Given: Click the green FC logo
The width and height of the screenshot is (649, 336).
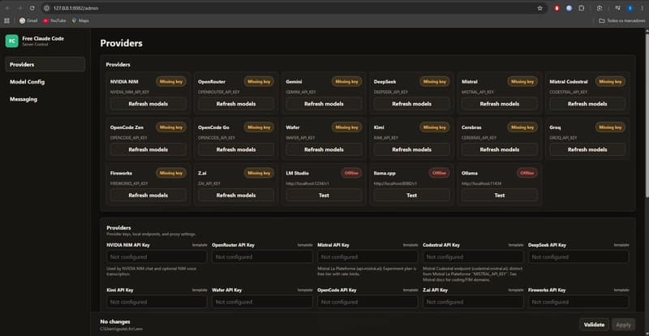Looking at the screenshot, I should (x=11, y=41).
